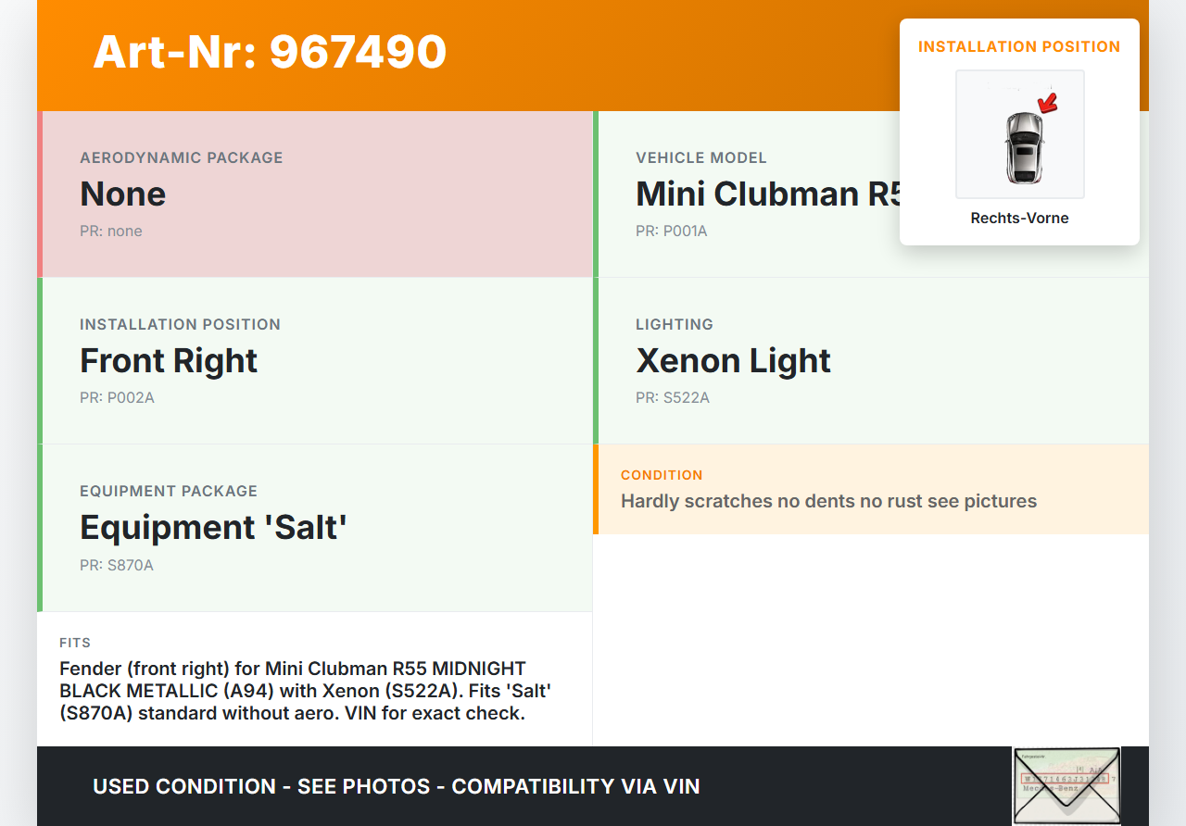Click the Xenon Light lighting card
This screenshot has height=826, width=1186.
871,361
